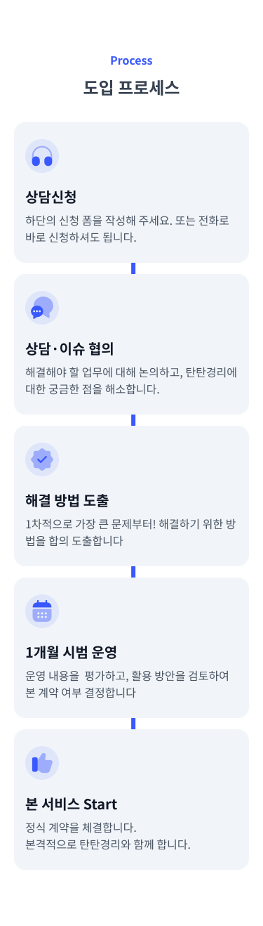Select the 해결 방법 도출 heading
Image resolution: width=263 pixels, height=926 pixels.
tap(67, 500)
